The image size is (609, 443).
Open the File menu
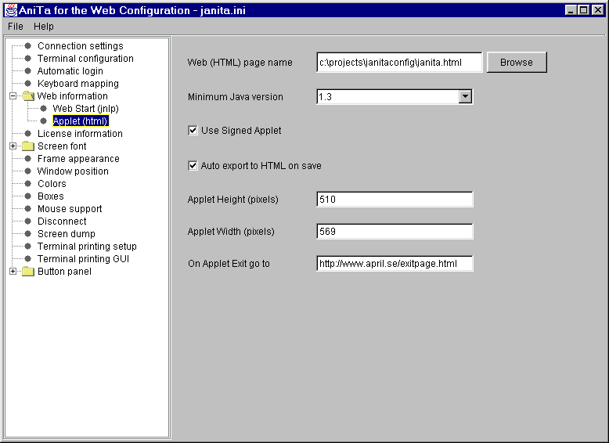coord(16,27)
